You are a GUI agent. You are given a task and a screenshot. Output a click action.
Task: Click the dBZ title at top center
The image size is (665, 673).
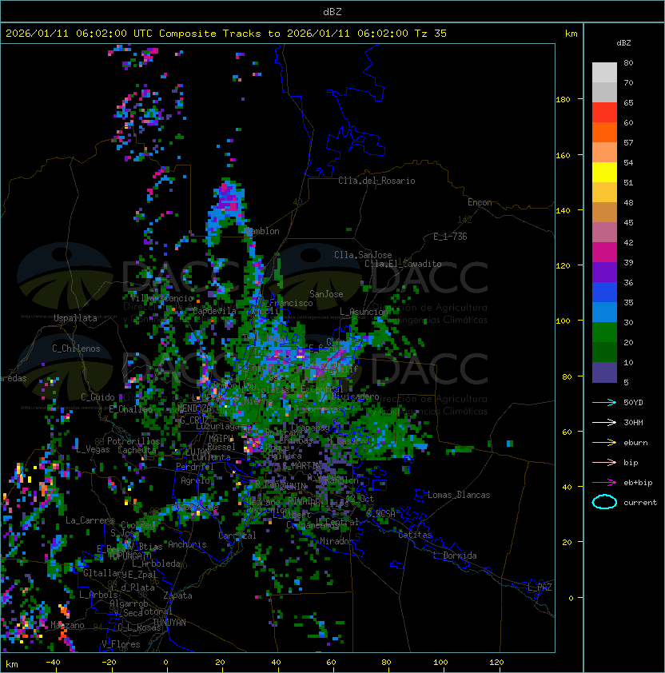(332, 11)
